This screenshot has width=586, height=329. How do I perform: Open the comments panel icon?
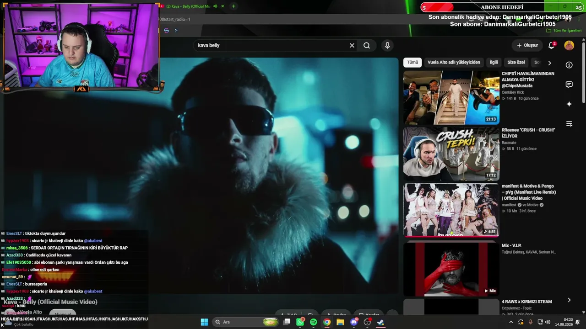tap(569, 85)
